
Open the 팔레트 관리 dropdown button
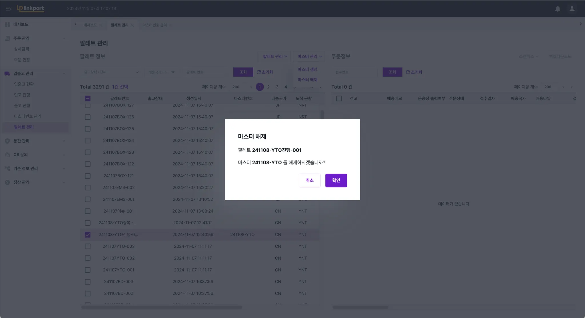coord(274,57)
